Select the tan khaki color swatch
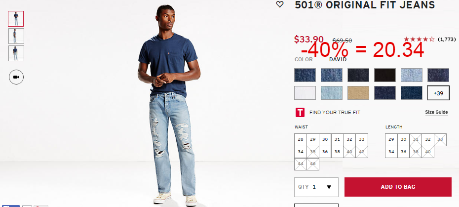 coord(358,93)
